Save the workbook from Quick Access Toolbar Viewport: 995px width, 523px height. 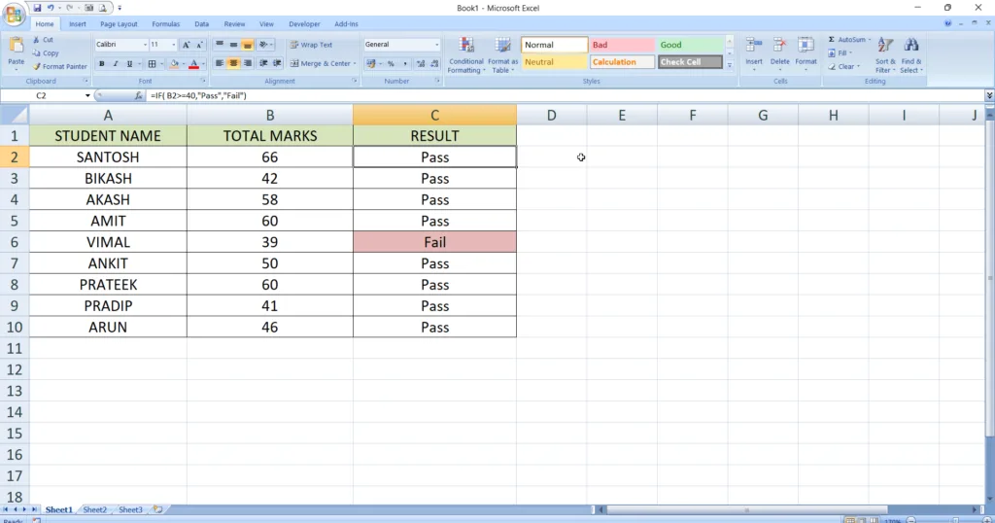(x=38, y=8)
